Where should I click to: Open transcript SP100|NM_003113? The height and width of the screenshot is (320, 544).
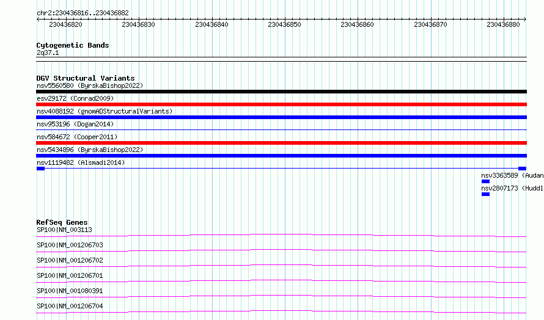(65, 230)
